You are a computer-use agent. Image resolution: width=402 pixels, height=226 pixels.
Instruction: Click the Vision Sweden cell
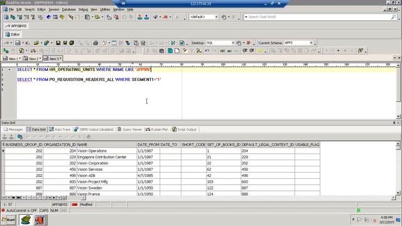pyautogui.click(x=107, y=188)
